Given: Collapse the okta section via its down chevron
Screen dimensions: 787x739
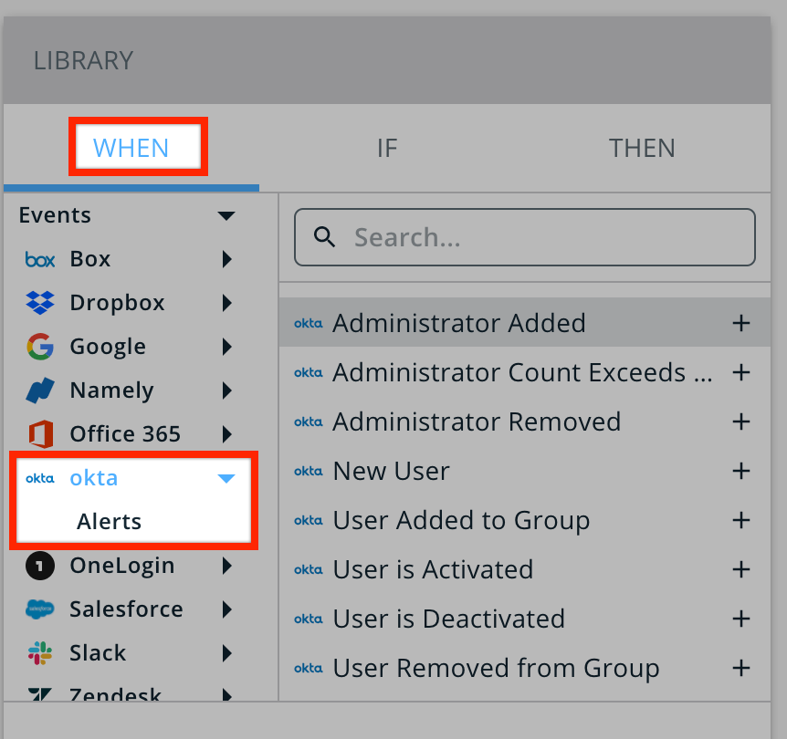Looking at the screenshot, I should pyautogui.click(x=226, y=477).
